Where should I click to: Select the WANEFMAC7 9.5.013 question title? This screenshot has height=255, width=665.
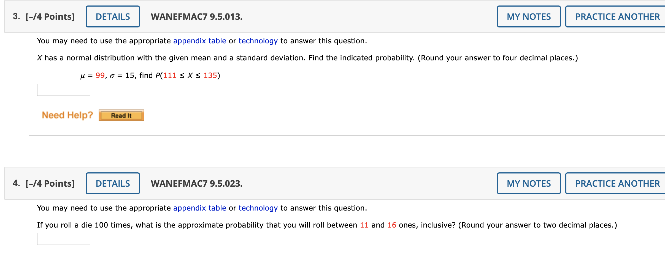pos(196,16)
